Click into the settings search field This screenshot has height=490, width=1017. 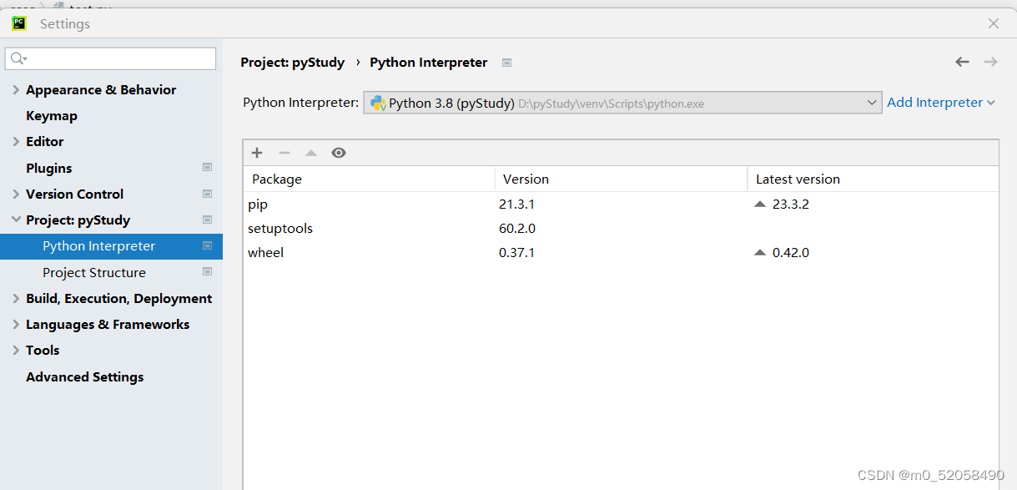110,58
